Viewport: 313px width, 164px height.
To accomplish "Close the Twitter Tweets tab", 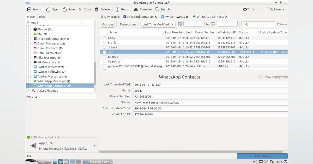I will click(187, 17).
